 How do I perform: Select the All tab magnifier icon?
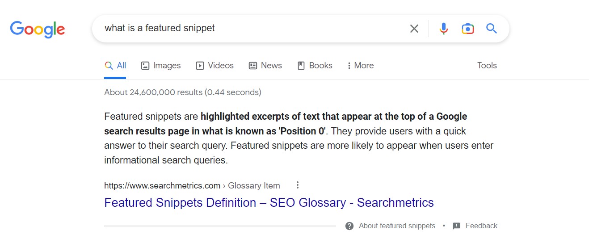pos(109,66)
